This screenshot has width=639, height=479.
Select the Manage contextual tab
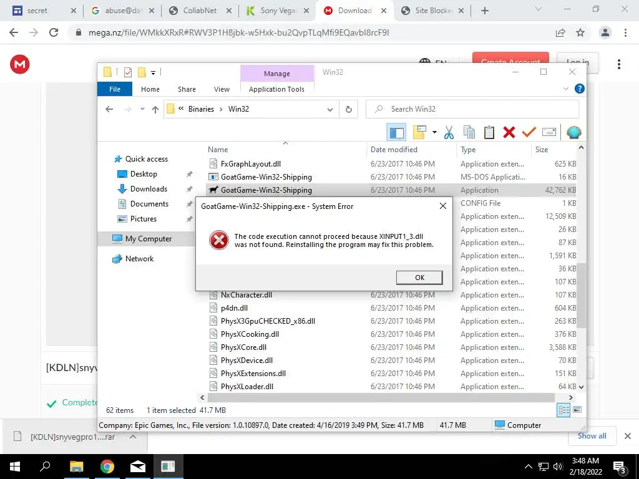pos(277,74)
